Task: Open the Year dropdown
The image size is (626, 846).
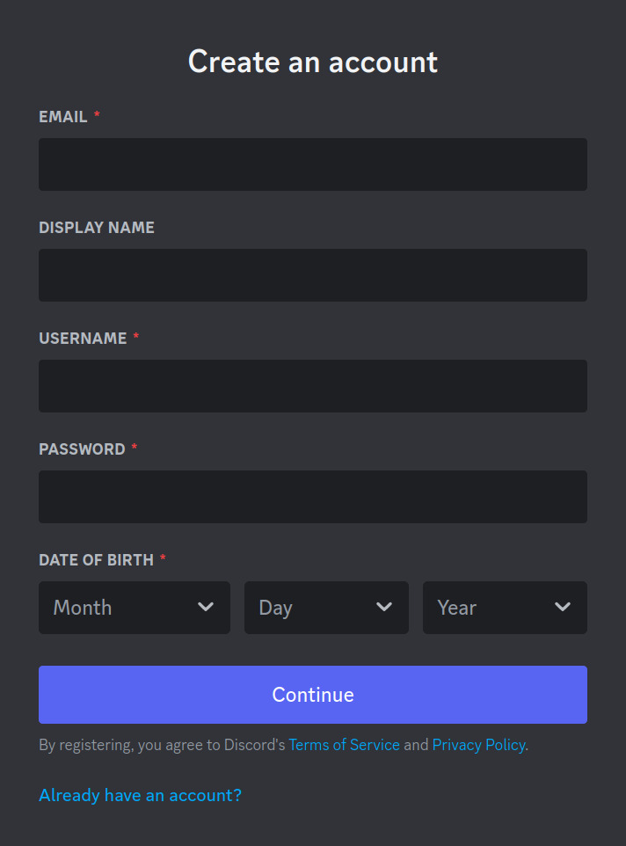Action: click(505, 608)
